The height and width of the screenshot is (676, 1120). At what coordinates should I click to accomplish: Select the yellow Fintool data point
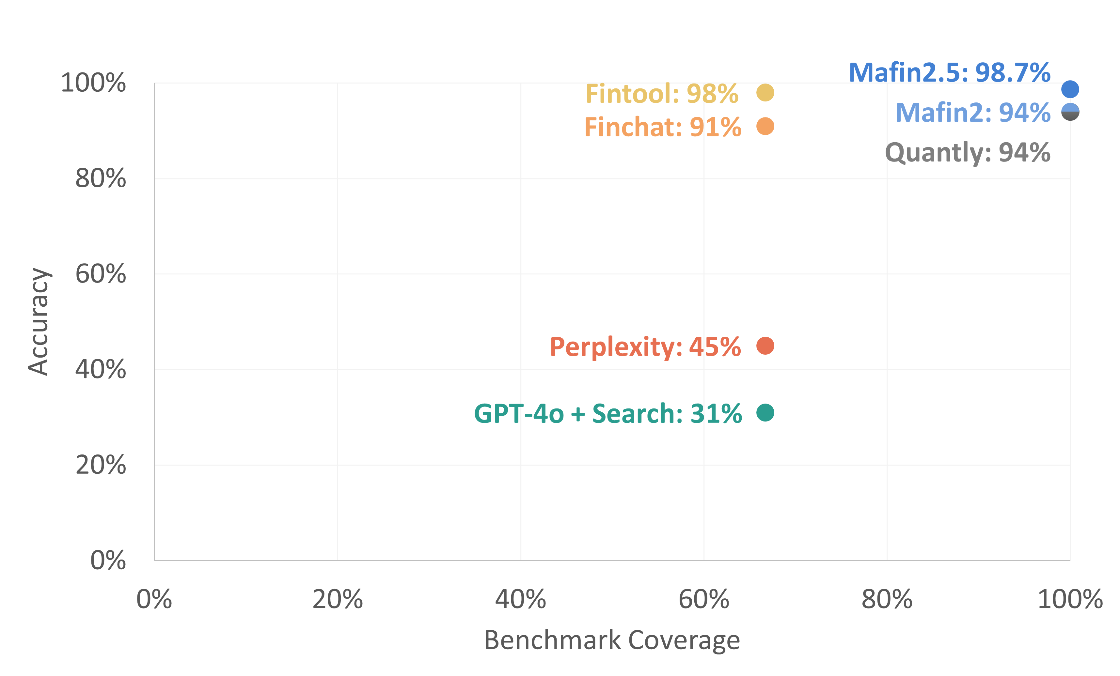click(x=765, y=93)
